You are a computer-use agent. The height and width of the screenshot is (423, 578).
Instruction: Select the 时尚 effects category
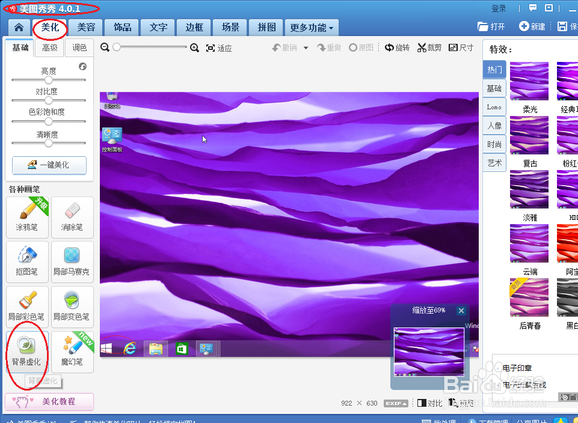pyautogui.click(x=494, y=144)
